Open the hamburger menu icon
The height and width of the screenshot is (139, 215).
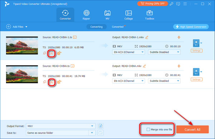[185, 4]
